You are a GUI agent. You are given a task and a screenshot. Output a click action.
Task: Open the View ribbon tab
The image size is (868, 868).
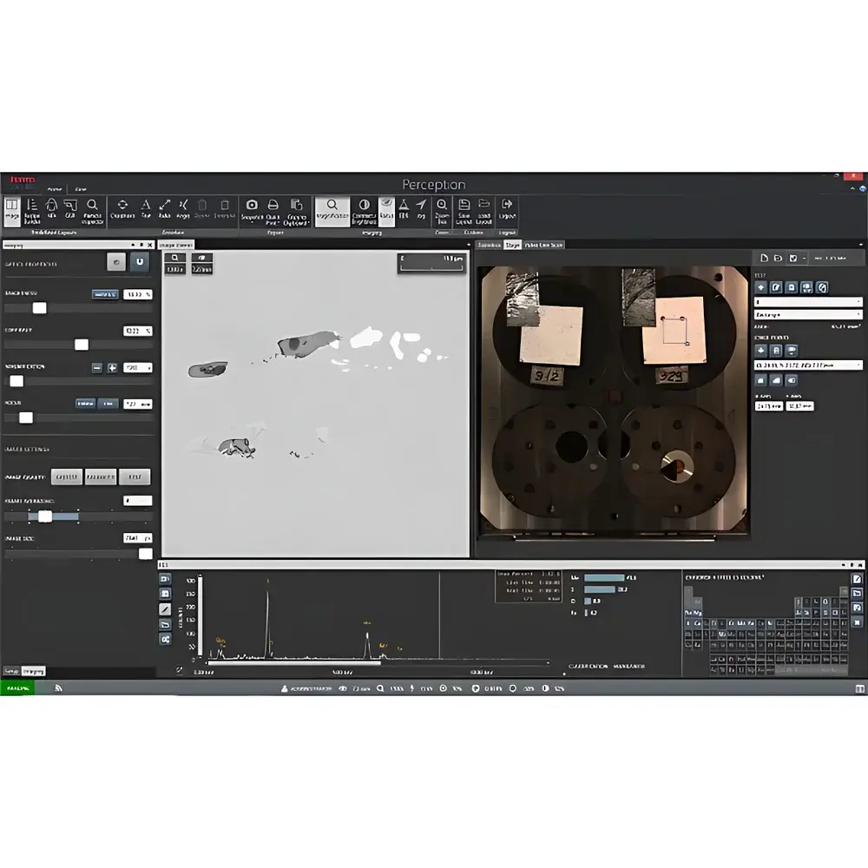pyautogui.click(x=81, y=189)
